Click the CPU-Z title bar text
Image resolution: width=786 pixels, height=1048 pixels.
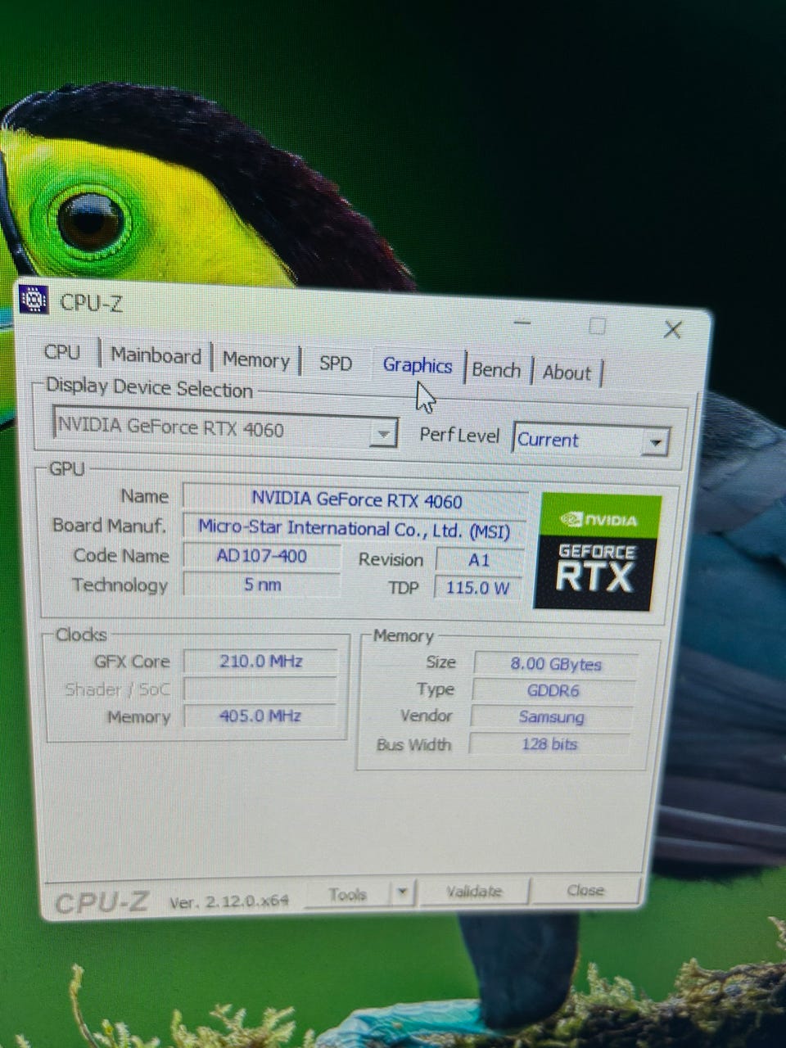[92, 303]
